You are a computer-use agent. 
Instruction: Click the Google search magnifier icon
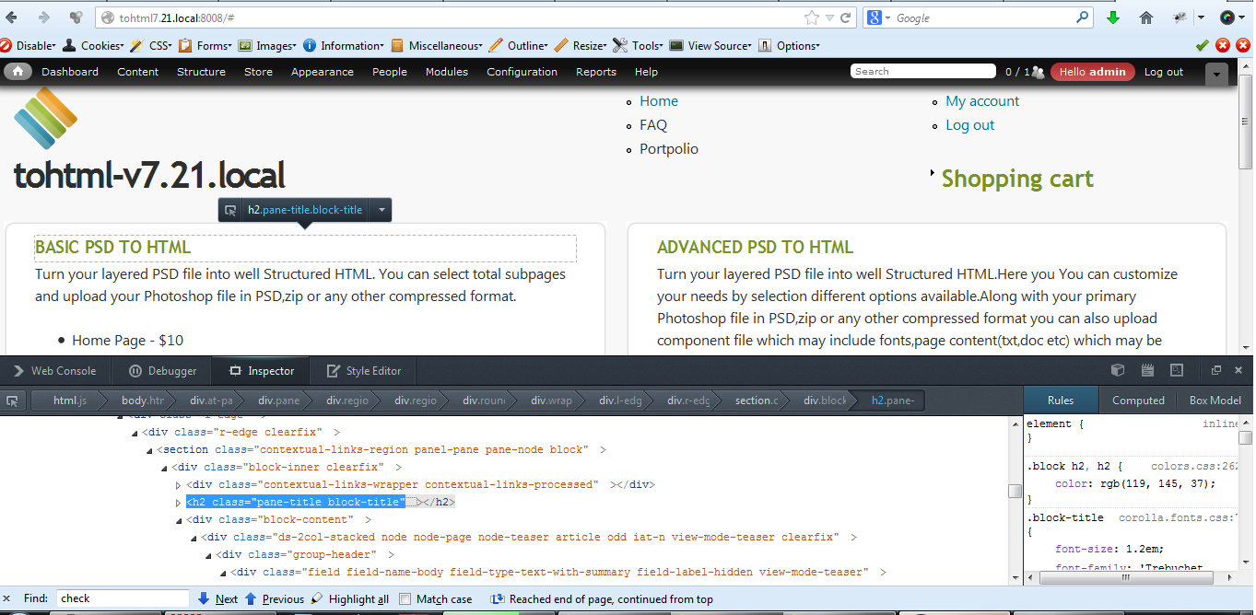tap(1082, 17)
